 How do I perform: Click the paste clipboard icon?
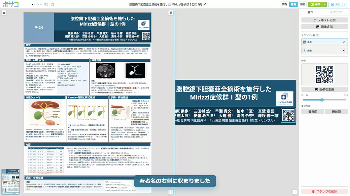[x=52, y=4]
